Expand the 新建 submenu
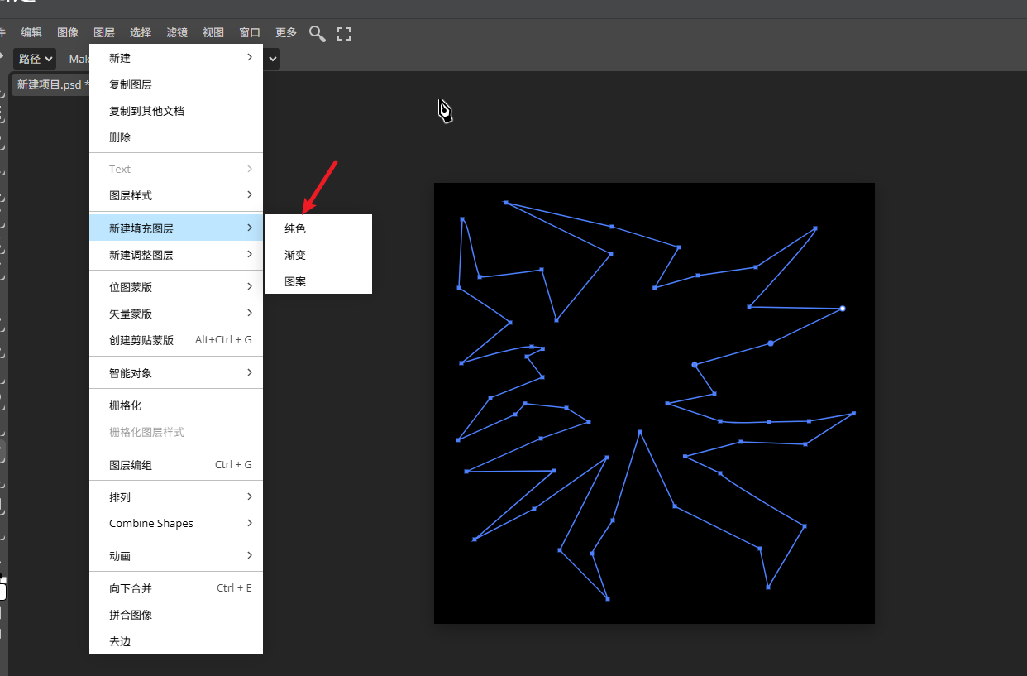The width and height of the screenshot is (1027, 676). [x=176, y=58]
